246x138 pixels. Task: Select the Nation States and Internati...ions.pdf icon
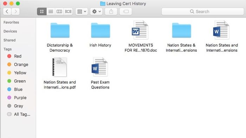pyautogui.click(x=60, y=67)
